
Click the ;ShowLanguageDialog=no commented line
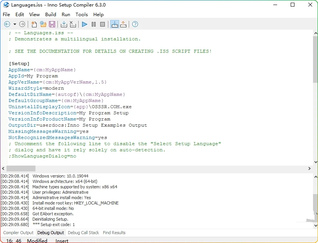42,156
